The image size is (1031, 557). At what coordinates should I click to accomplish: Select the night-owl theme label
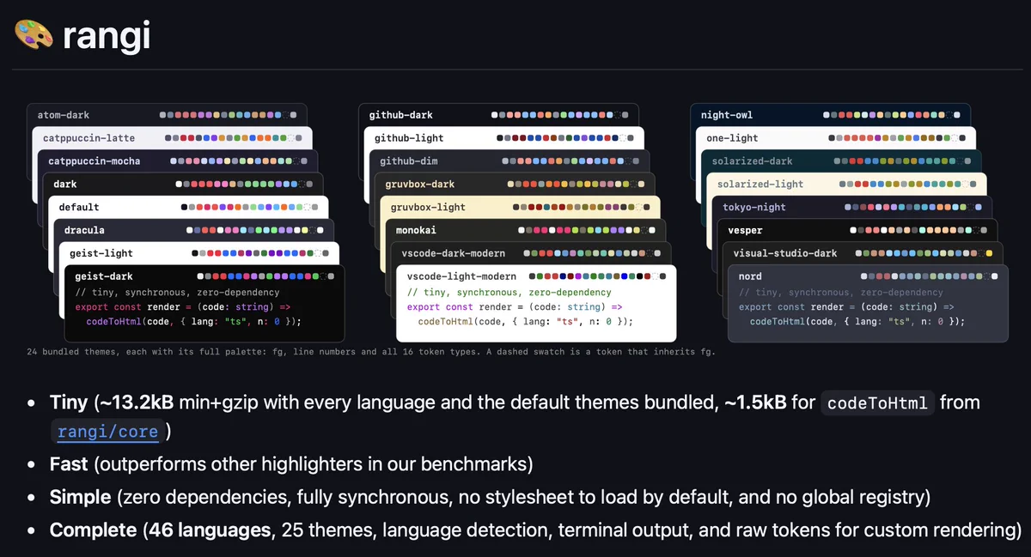(727, 115)
